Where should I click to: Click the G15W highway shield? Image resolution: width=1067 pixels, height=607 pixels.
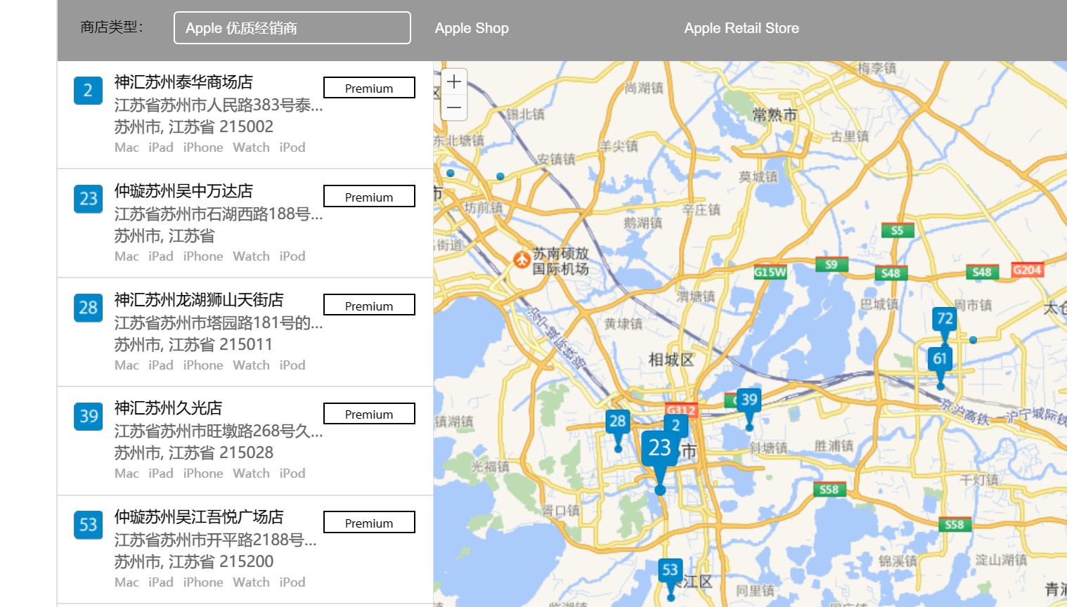pyautogui.click(x=770, y=272)
